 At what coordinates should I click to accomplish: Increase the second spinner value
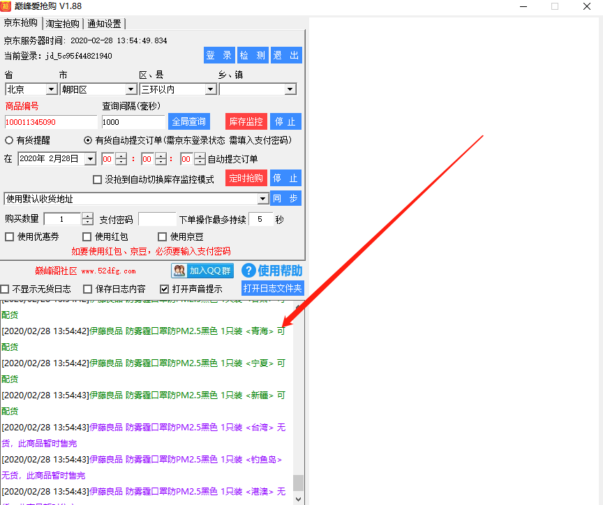click(x=200, y=156)
